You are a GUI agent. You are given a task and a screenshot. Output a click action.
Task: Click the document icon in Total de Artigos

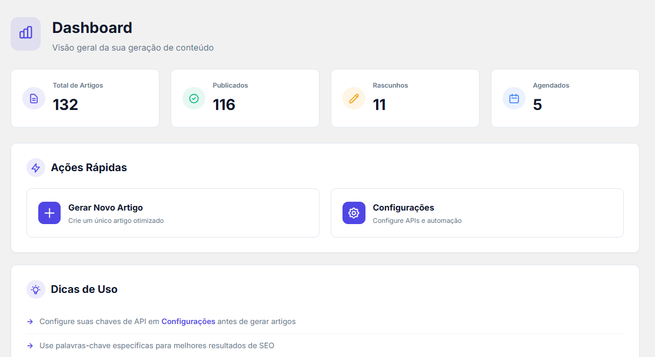[x=34, y=98]
